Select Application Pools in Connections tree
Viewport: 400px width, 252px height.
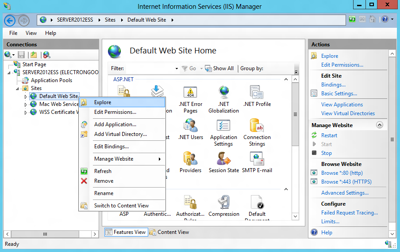click(51, 80)
